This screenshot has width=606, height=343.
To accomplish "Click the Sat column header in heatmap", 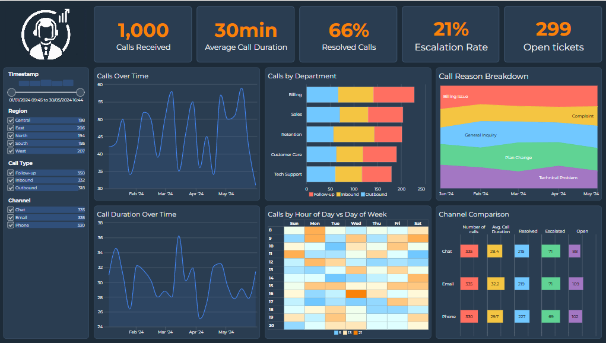I will click(418, 223).
